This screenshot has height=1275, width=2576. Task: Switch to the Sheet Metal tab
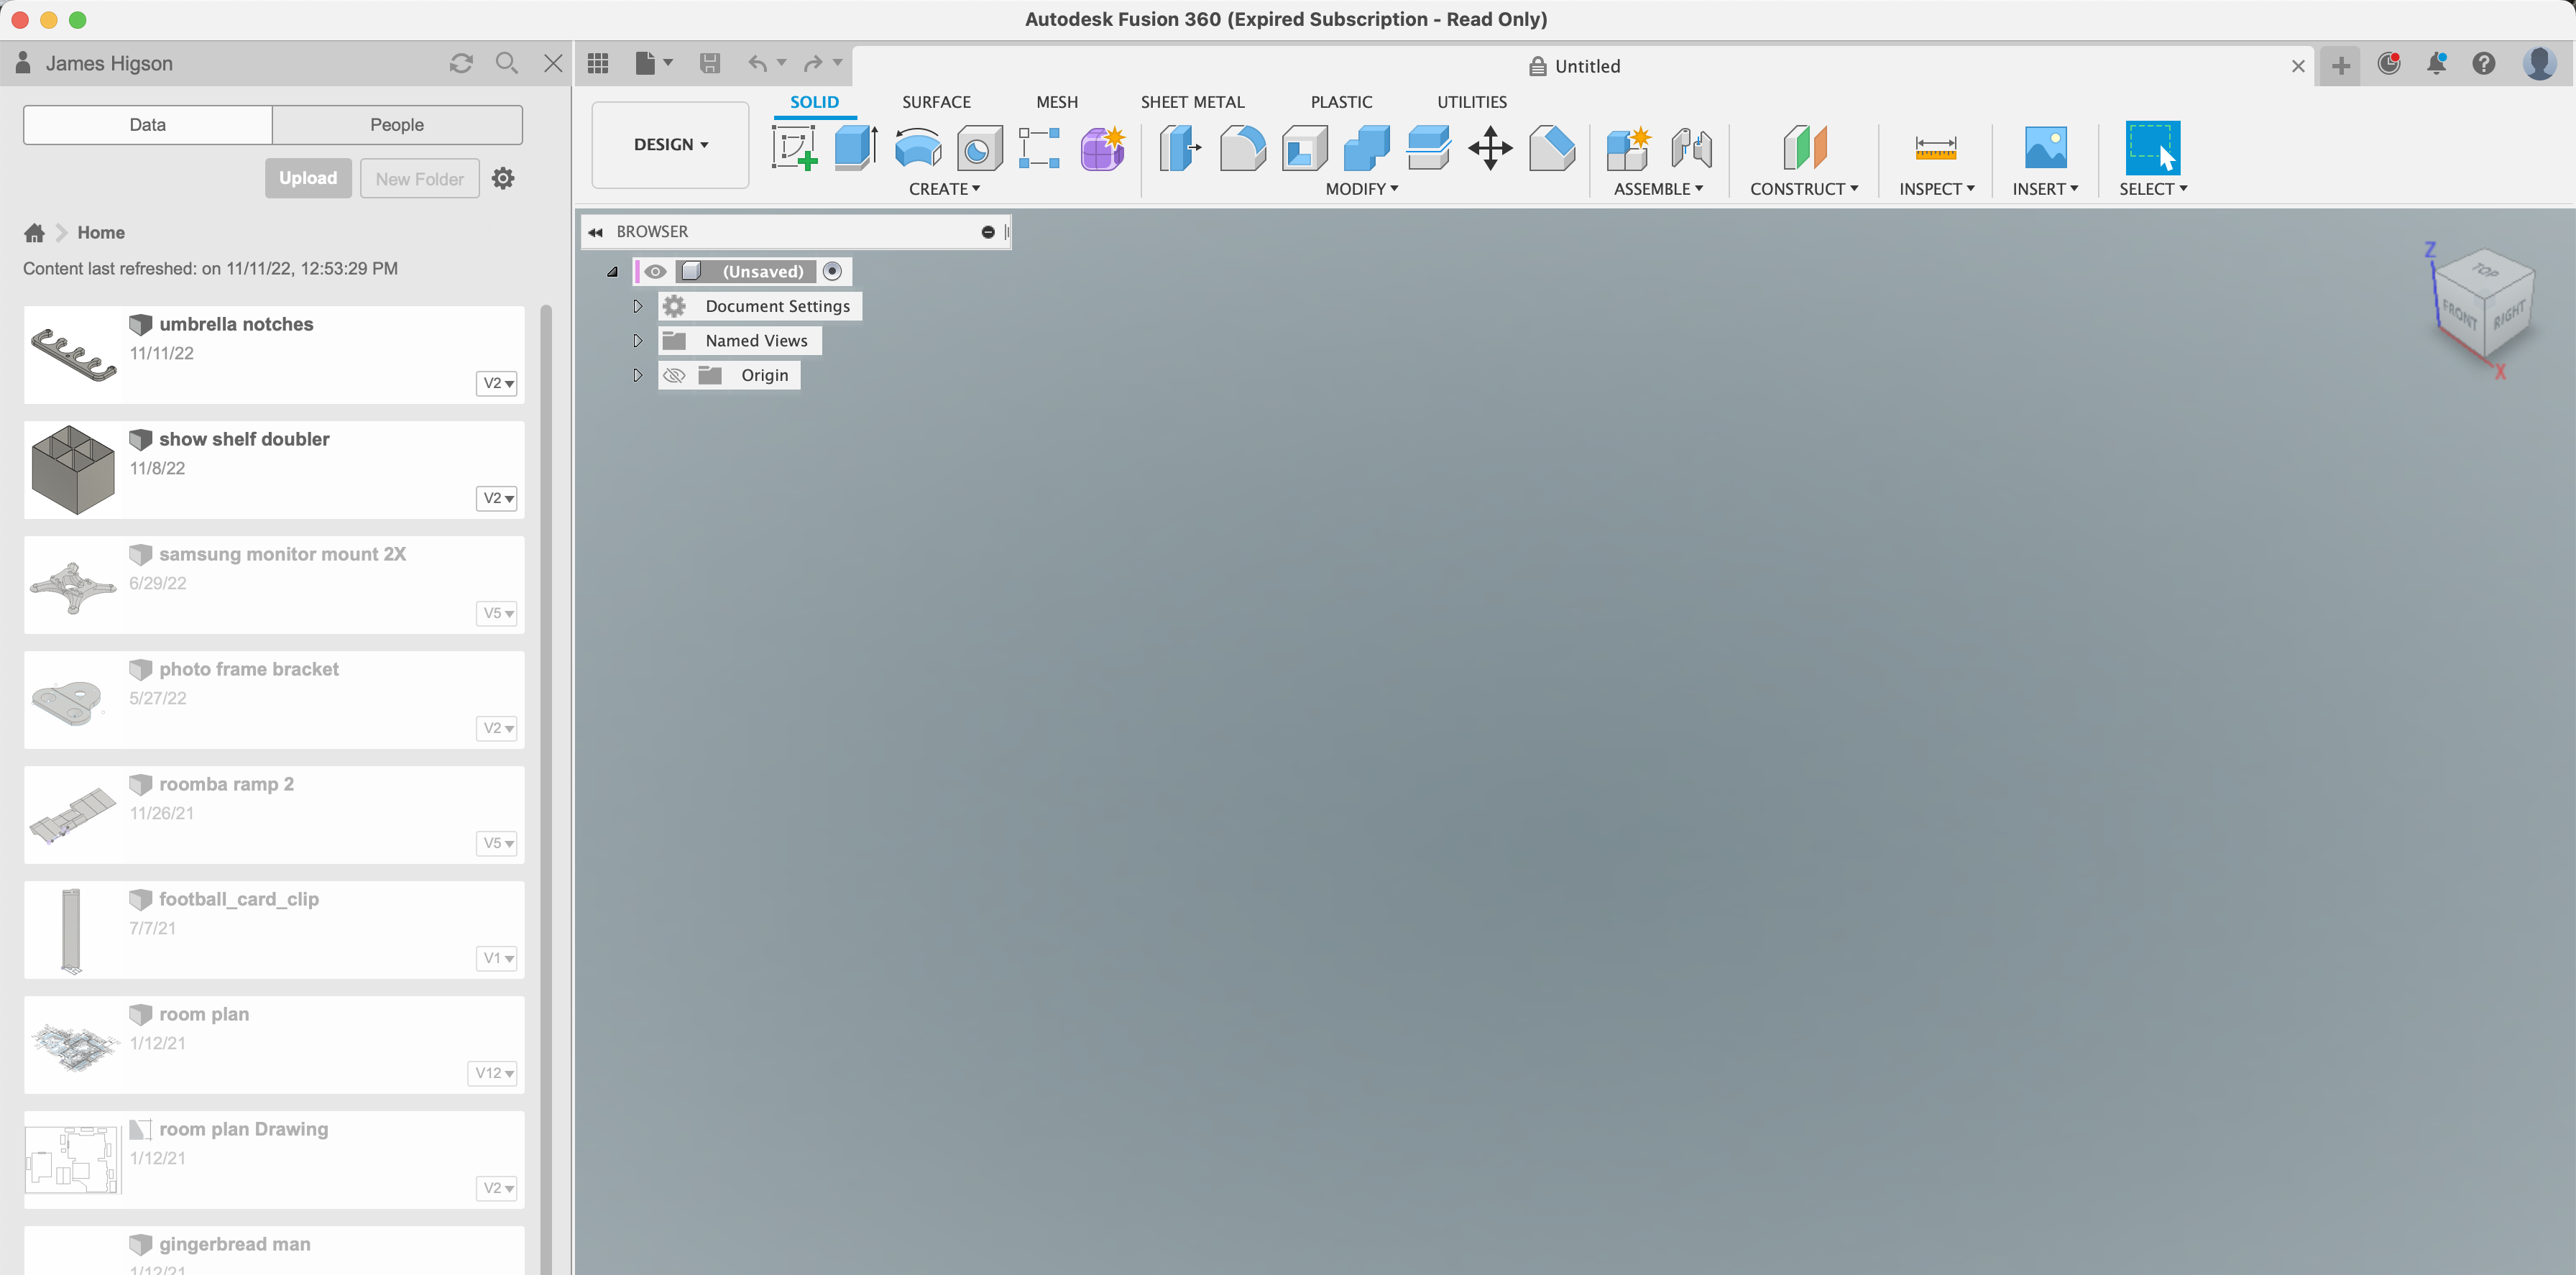tap(1192, 101)
